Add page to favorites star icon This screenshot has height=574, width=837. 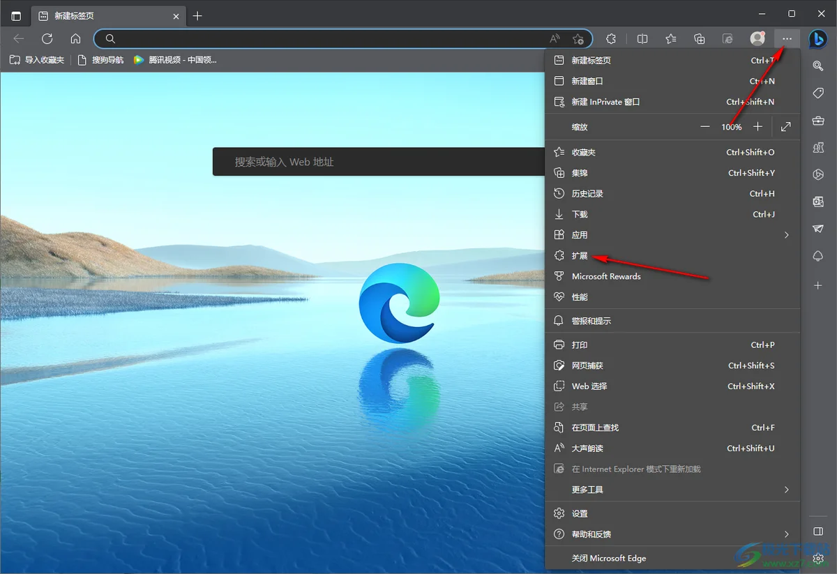[578, 39]
